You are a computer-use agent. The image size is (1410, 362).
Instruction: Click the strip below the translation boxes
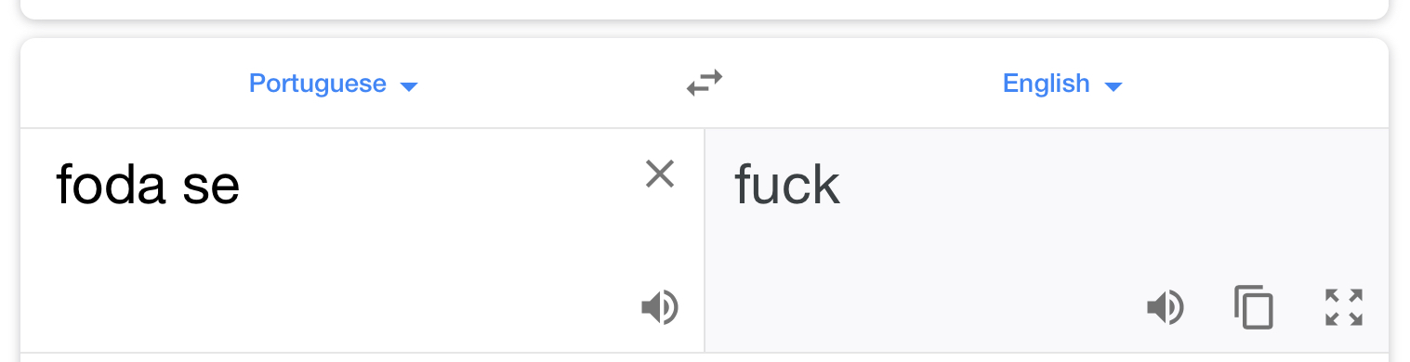click(x=705, y=357)
